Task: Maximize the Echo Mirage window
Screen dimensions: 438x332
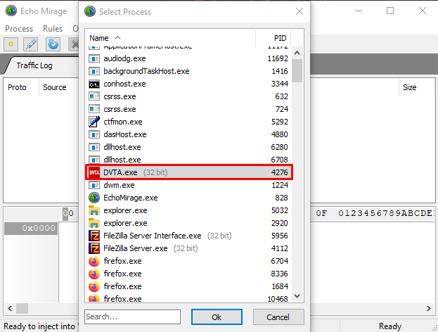Action: pyautogui.click(x=390, y=11)
